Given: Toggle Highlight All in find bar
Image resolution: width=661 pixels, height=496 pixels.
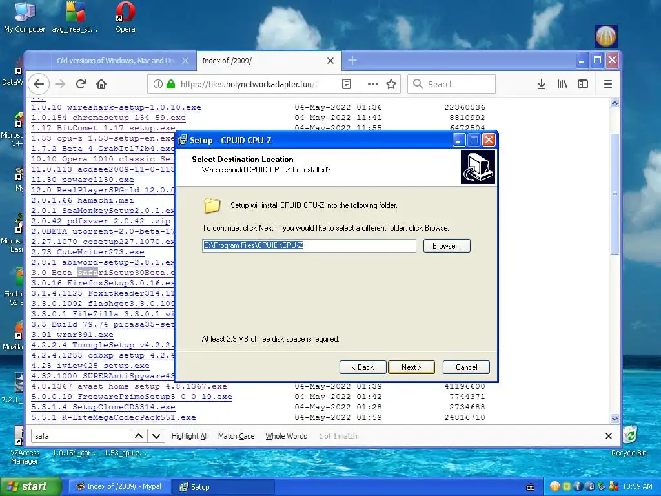Looking at the screenshot, I should click(189, 436).
